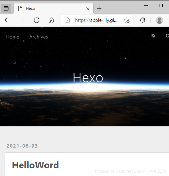
Task: Click the Hexo site title
Action: (88, 78)
